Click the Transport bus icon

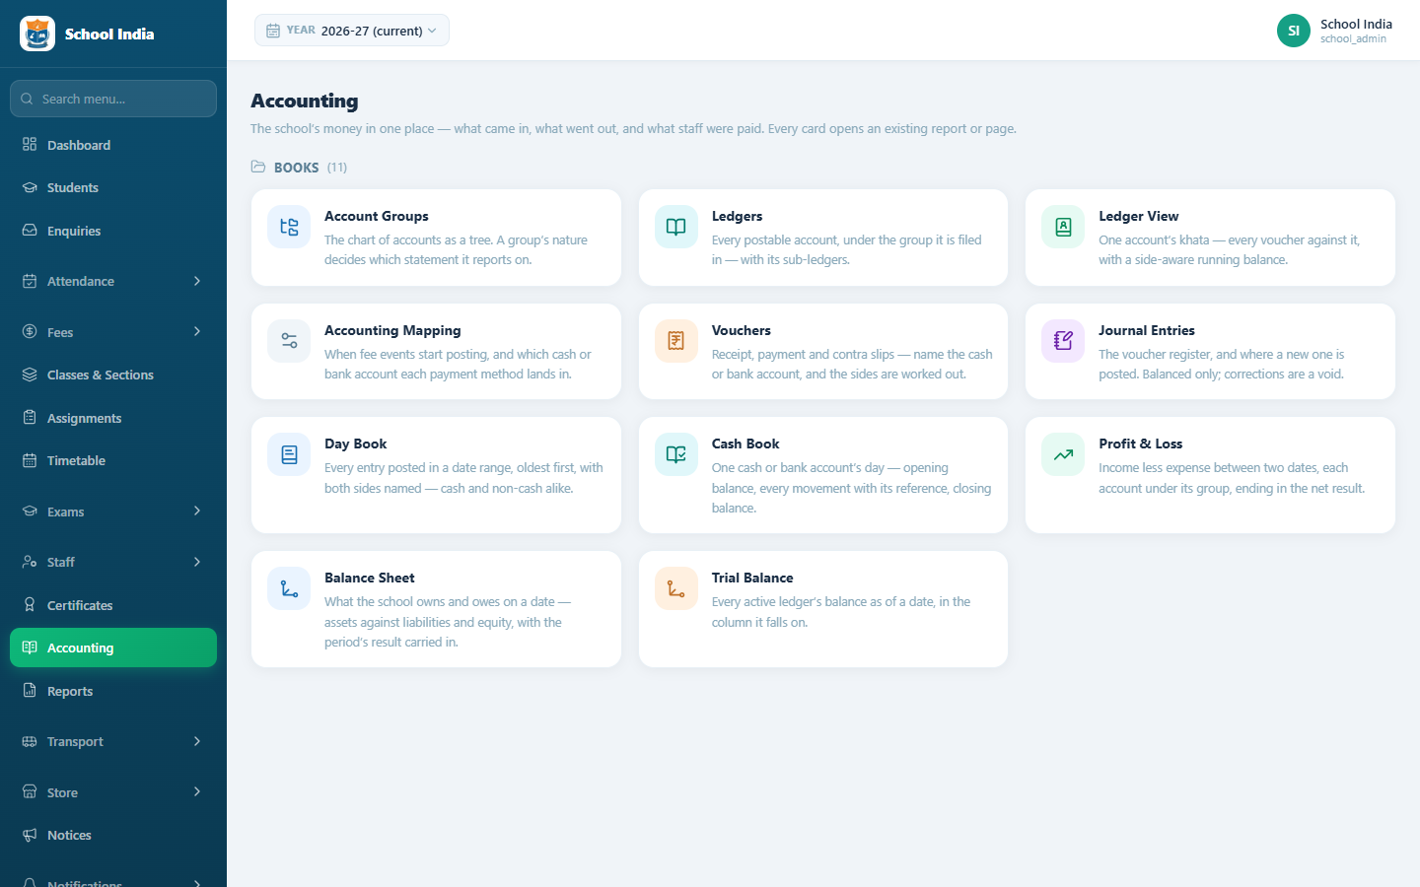tap(30, 741)
